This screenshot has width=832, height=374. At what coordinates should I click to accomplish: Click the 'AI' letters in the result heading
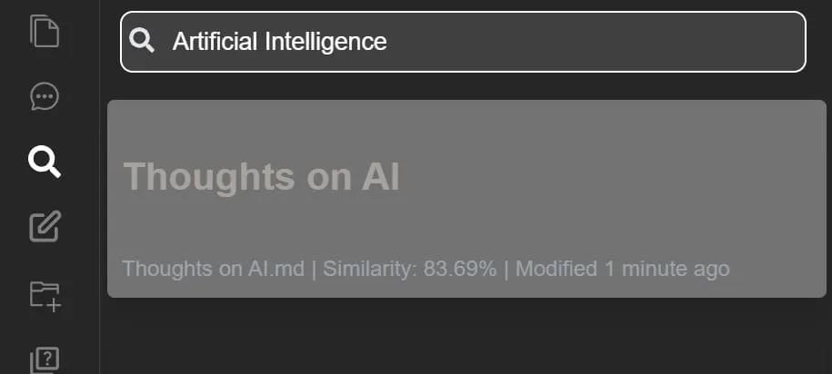point(380,176)
